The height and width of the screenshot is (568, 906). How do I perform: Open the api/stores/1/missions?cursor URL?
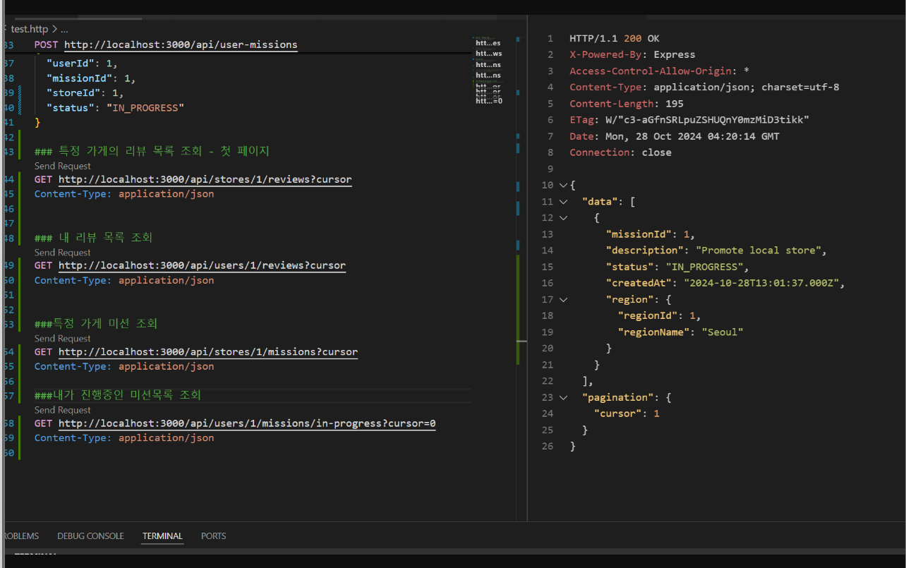[208, 352]
